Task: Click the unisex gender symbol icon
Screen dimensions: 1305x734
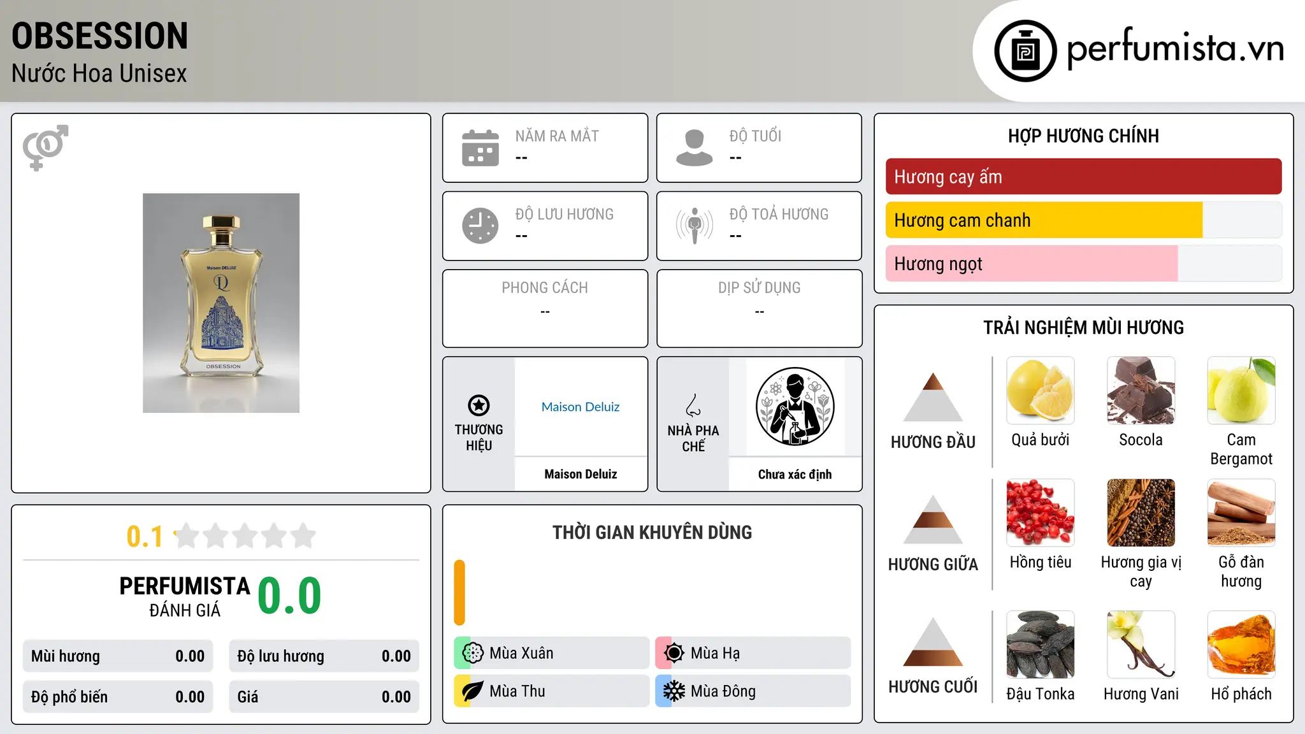Action: 45,148
